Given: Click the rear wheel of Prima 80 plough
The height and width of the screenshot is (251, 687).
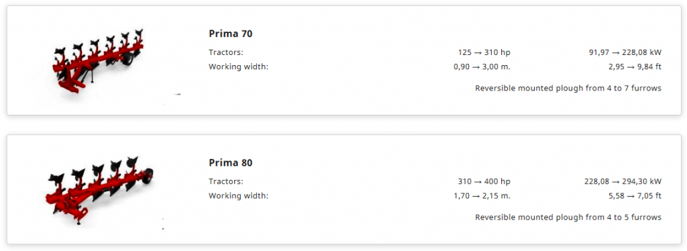Looking at the screenshot, I should (x=148, y=175).
